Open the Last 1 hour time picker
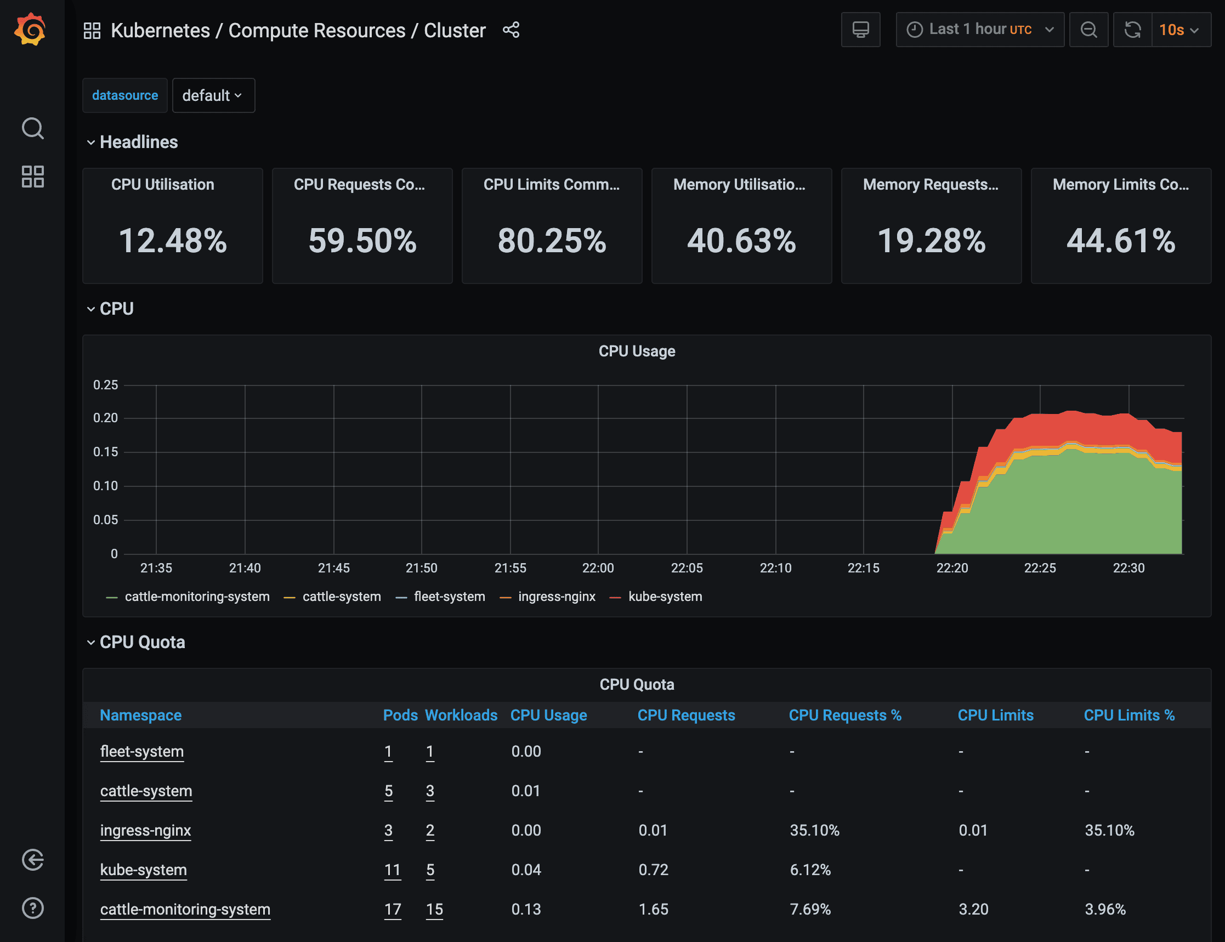1225x942 pixels. 979,29
